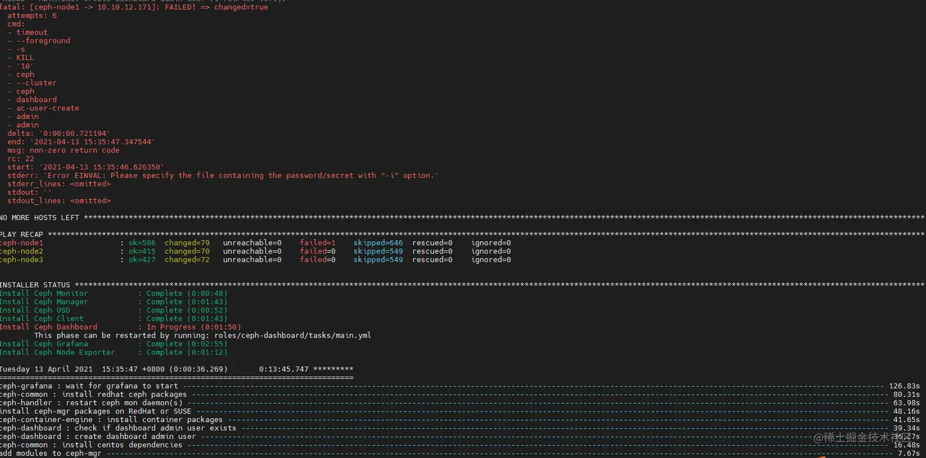
Task: Click 'msg: non-zero return code' line
Action: click(64, 150)
